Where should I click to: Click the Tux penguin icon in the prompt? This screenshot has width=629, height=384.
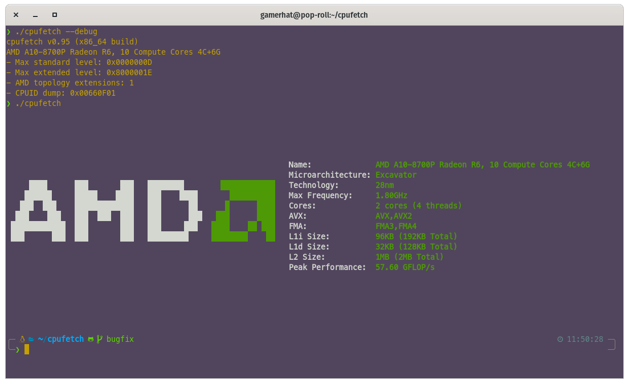pyautogui.click(x=22, y=338)
